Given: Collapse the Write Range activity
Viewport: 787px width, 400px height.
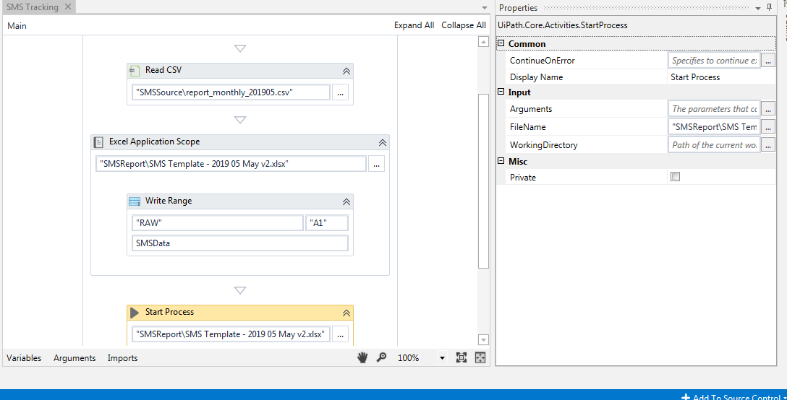Looking at the screenshot, I should tap(346, 201).
